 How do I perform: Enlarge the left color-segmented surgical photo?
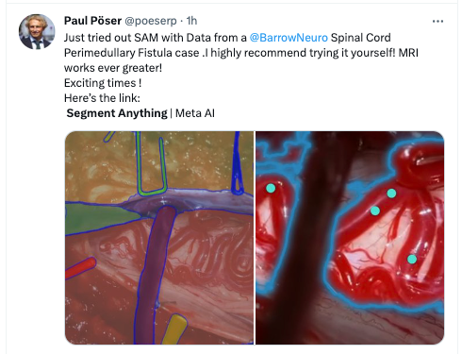click(x=159, y=238)
